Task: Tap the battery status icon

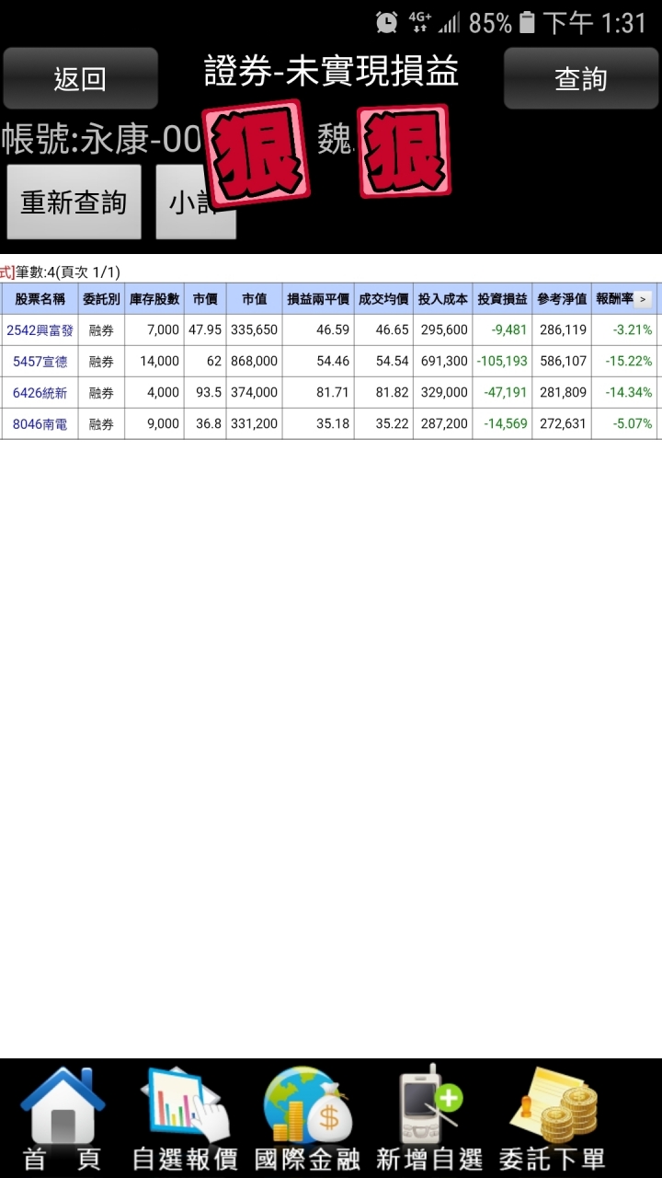Action: tap(527, 23)
